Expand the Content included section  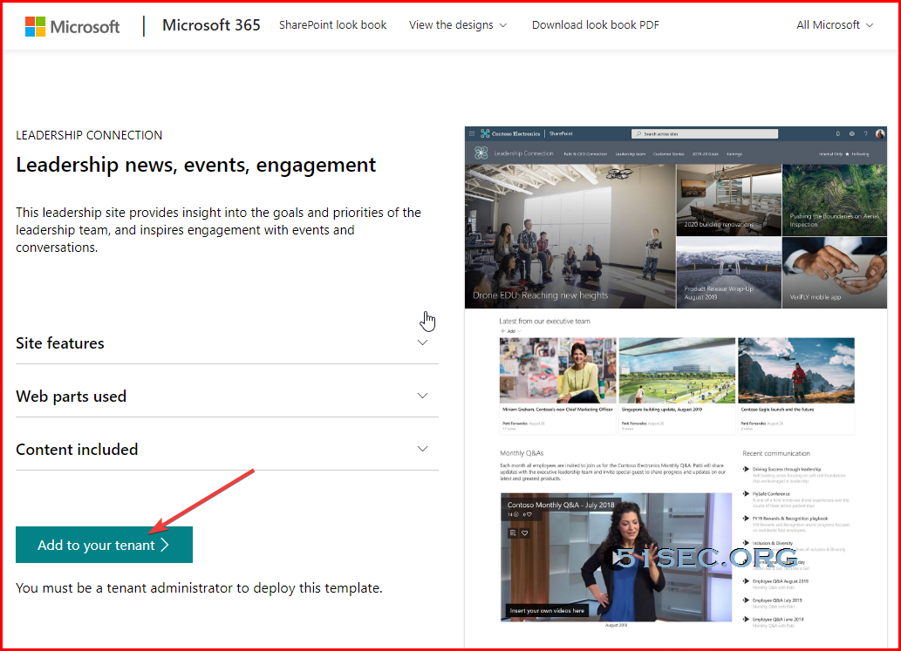tap(227, 449)
